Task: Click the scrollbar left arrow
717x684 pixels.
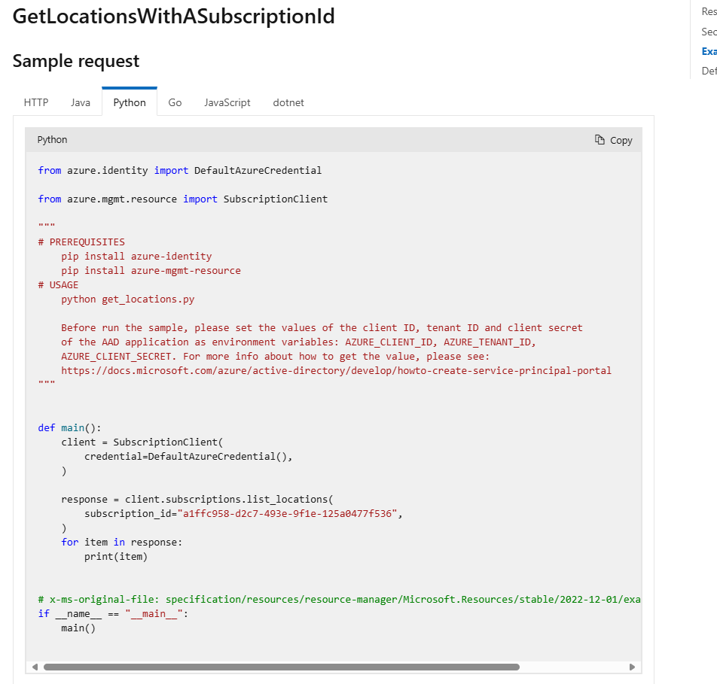Action: pyautogui.click(x=34, y=667)
